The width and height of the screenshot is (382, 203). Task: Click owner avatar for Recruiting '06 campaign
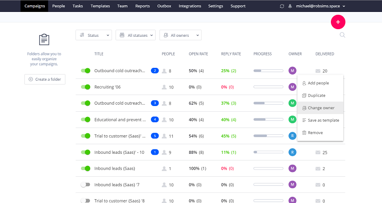click(x=293, y=87)
